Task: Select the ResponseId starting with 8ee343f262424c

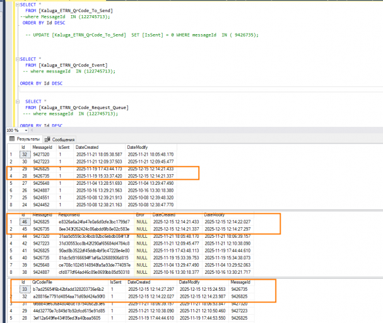Action: 94,229
